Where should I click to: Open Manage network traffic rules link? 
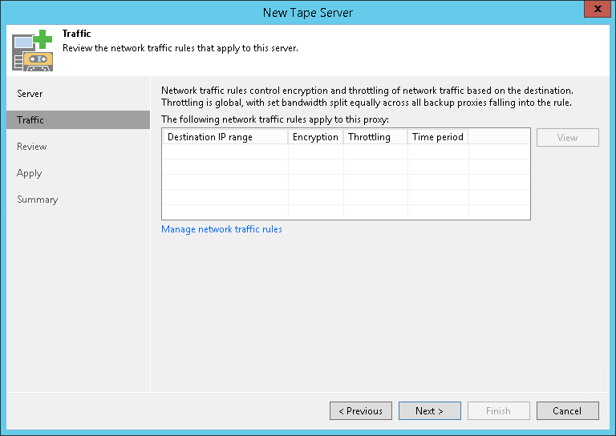point(222,229)
